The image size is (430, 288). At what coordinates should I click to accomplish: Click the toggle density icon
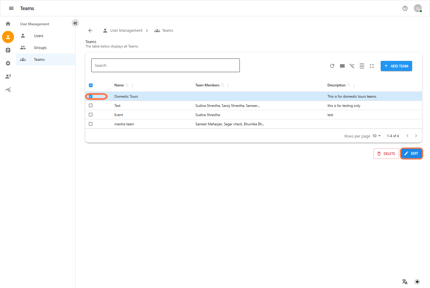pyautogui.click(x=362, y=66)
